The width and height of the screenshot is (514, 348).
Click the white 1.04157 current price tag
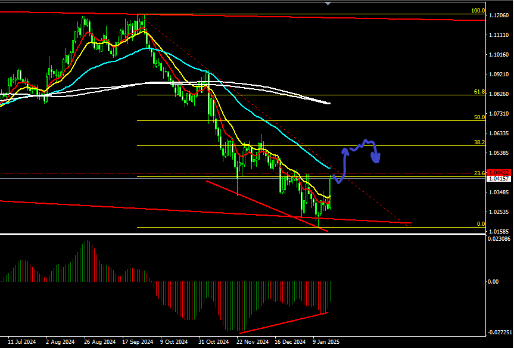(499, 179)
